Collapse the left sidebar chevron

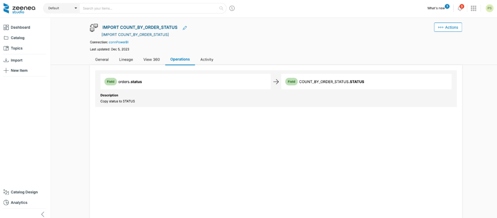coord(43,214)
